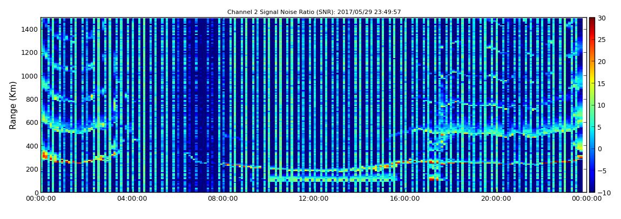
Task: Click the green middle of the colorbar
Action: coord(592,105)
